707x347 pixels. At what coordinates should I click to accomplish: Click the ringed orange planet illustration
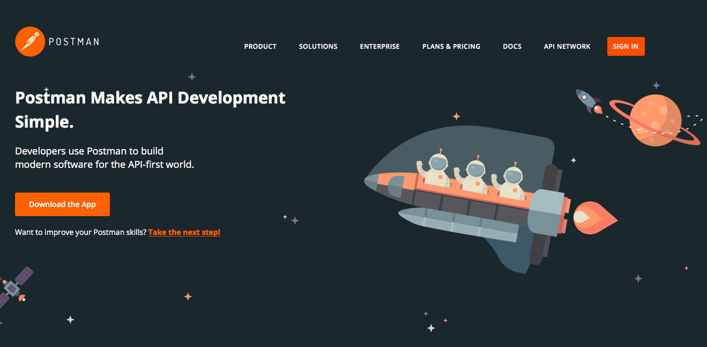(655, 121)
